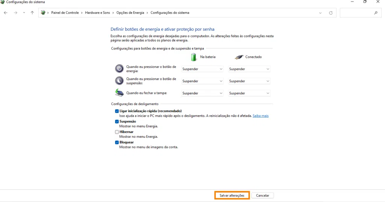The width and height of the screenshot is (385, 202).
Task: Click the breadcrumb chevron after Opções de Energia
Action: point(147,13)
